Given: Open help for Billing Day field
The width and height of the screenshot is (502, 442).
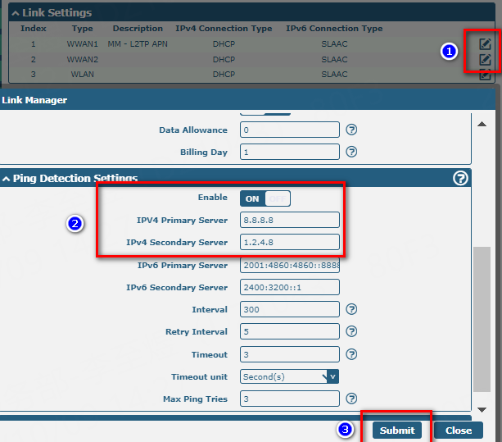Looking at the screenshot, I should tap(351, 152).
